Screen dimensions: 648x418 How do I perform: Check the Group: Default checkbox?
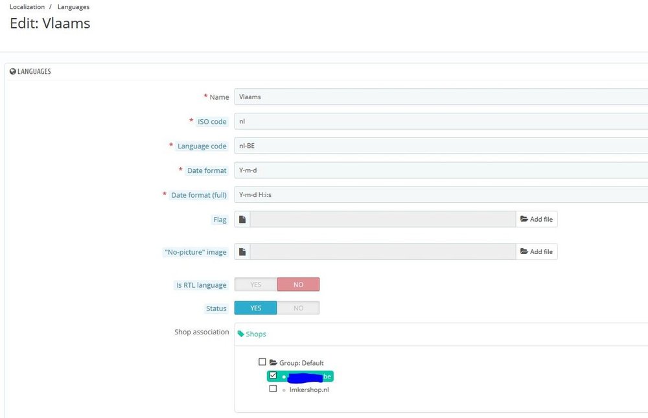[x=262, y=362]
